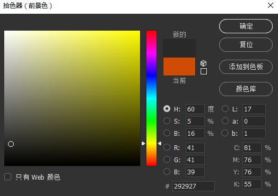Click the Y yellow field showing 76
Image resolution: width=278 pixels, height=196 pixels.
[252, 172]
